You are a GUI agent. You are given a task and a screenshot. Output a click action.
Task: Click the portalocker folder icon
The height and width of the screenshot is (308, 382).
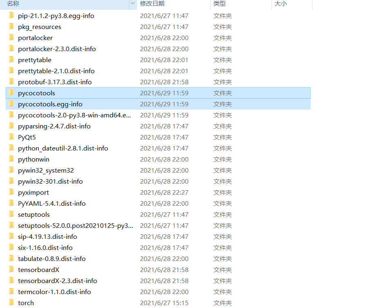tap(11, 38)
